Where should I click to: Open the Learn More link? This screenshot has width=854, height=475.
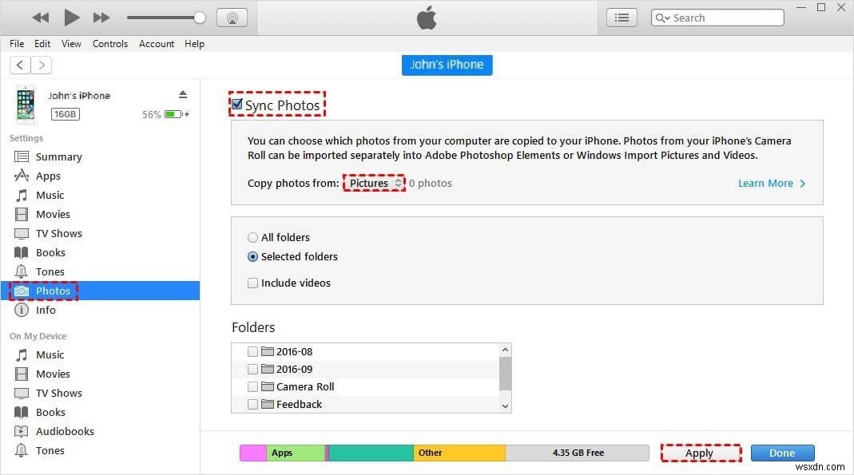coord(766,183)
